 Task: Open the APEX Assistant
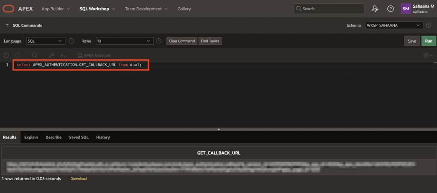(x=94, y=55)
